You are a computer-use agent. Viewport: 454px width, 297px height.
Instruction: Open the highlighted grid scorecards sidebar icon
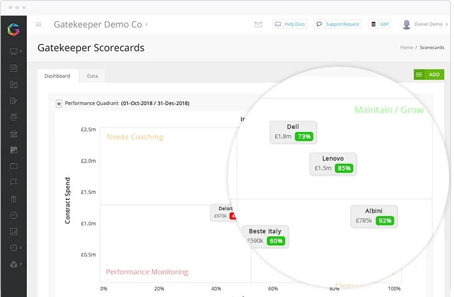[x=14, y=149]
